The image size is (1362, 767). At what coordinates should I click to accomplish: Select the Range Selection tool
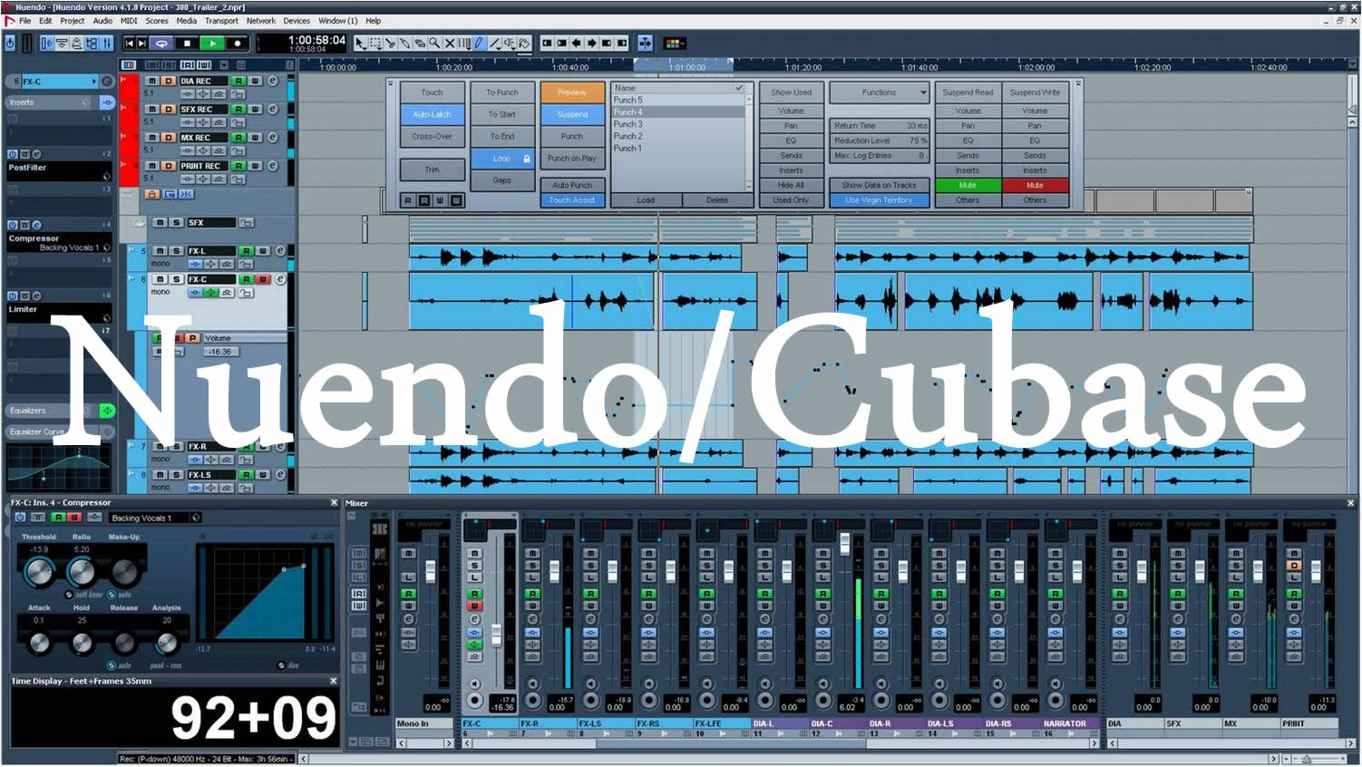(x=375, y=43)
